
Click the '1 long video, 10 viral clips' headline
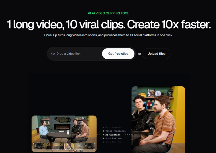tap(109, 24)
